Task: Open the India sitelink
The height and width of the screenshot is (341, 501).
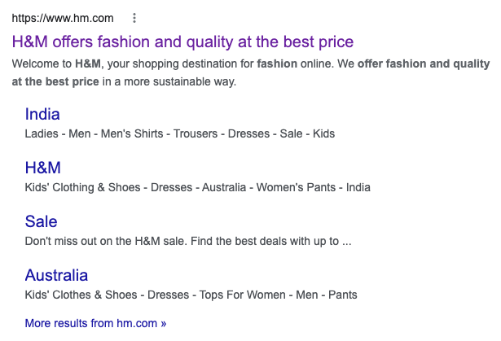Action: [42, 114]
